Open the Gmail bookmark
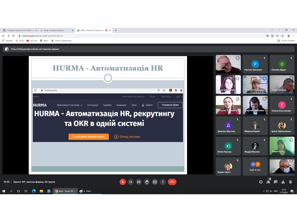Screen dimensions: 297x222 (x=20, y=40)
